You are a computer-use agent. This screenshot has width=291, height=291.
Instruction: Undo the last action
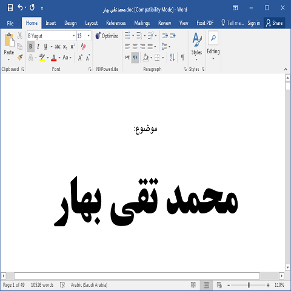tap(20, 8)
